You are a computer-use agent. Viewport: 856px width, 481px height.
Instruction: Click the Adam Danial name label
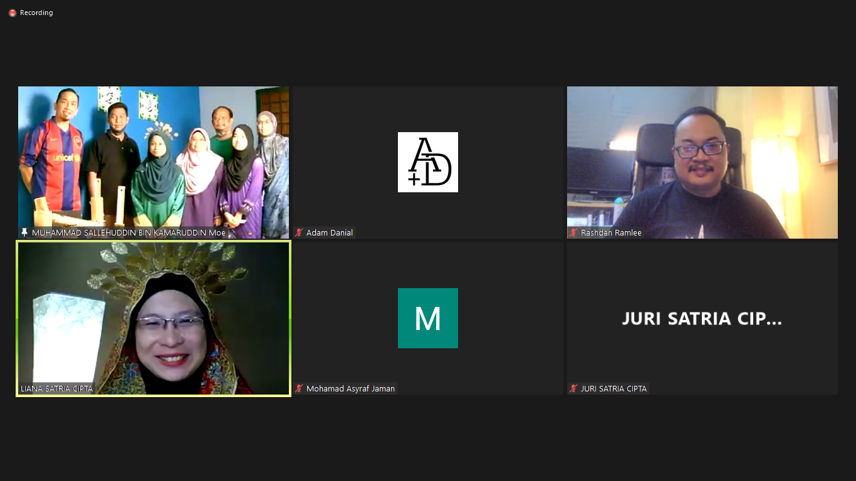(330, 232)
